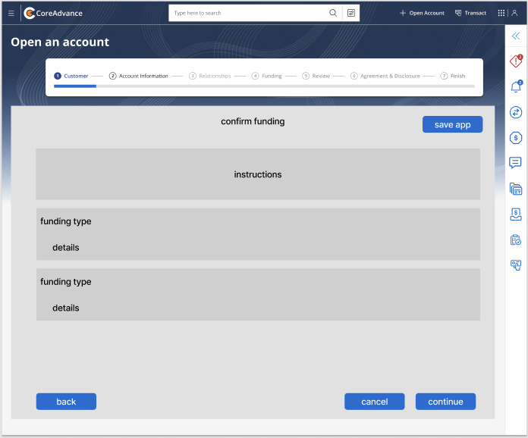This screenshot has width=528, height=438.
Task: Open the user profile icon
Action: click(514, 13)
